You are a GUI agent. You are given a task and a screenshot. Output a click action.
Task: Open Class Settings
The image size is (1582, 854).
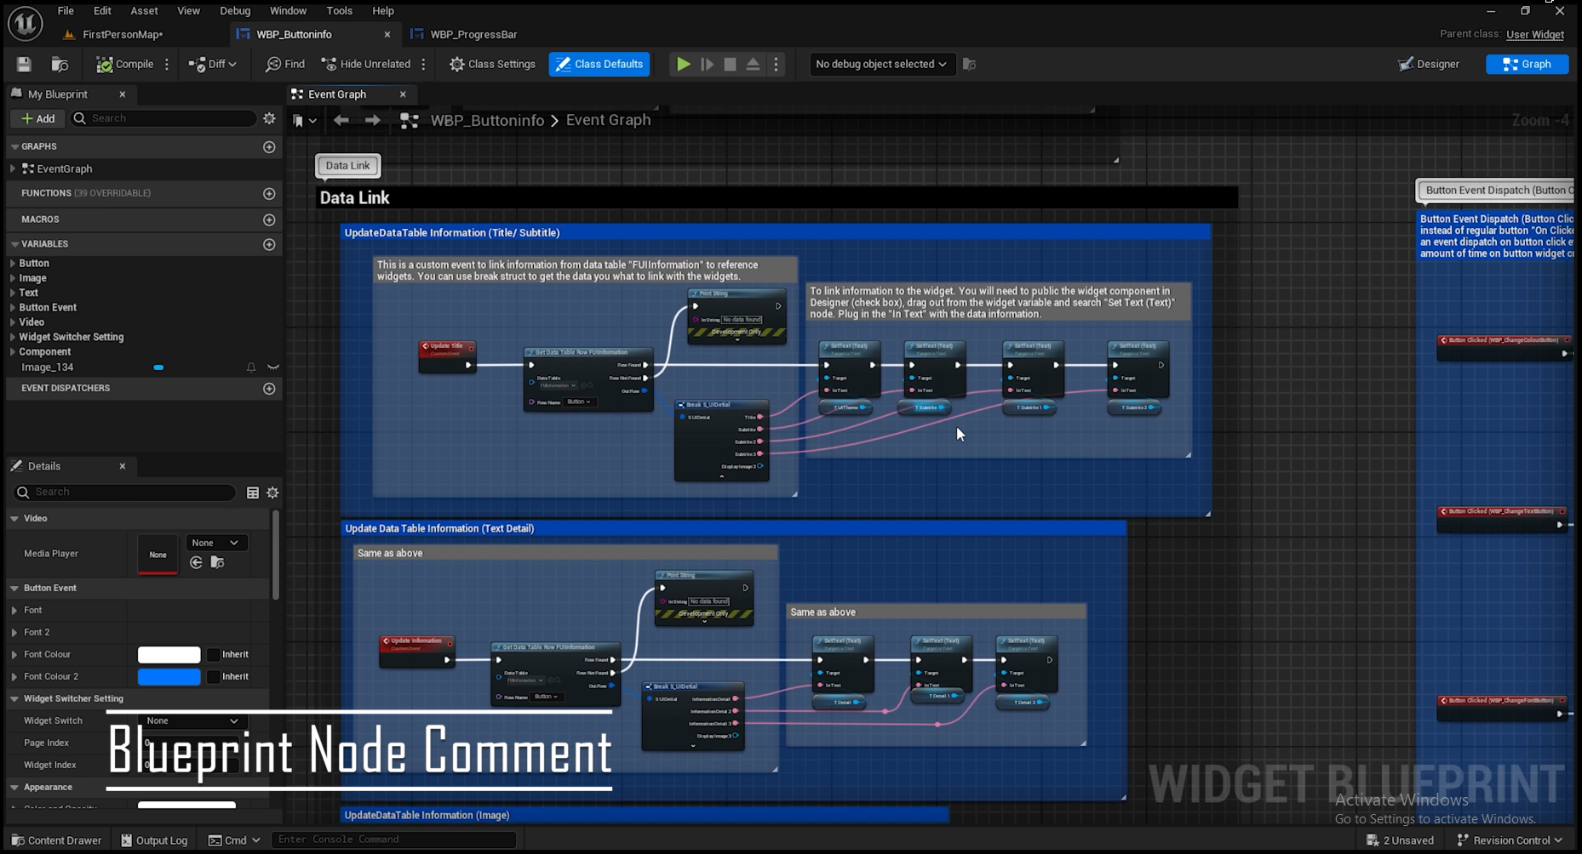[x=492, y=65]
